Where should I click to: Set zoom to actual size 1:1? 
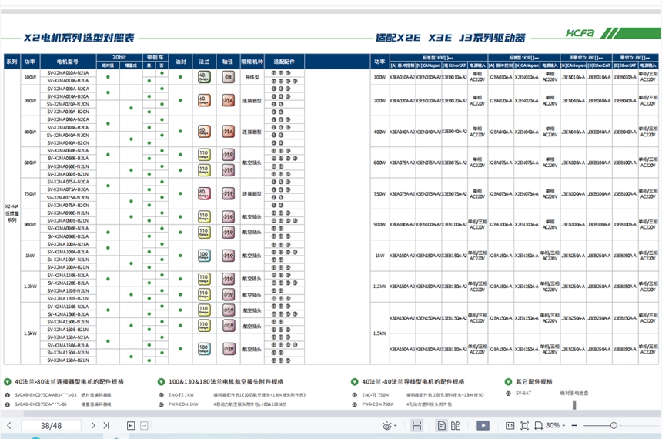510,425
